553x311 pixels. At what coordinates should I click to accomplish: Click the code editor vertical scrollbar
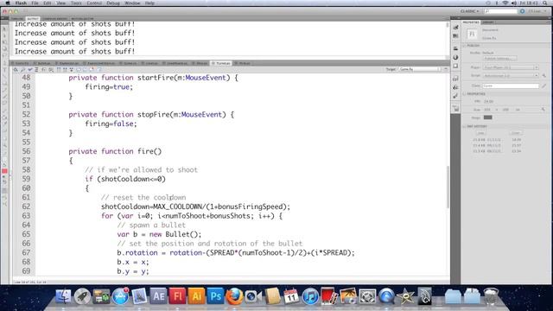[x=448, y=187]
